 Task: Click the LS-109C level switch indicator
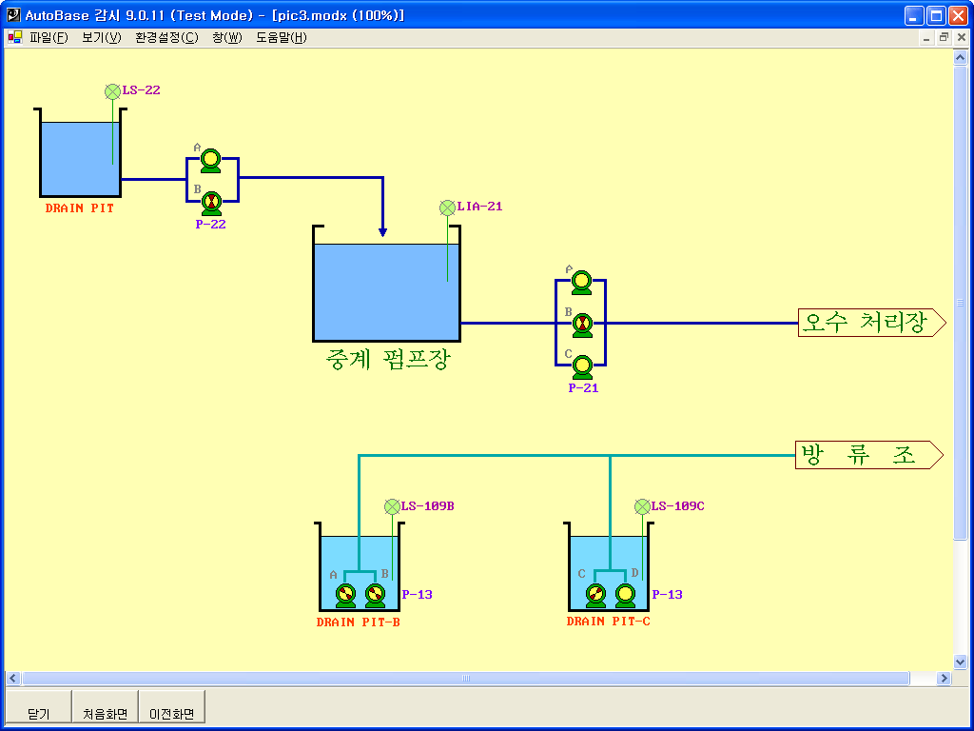click(642, 506)
